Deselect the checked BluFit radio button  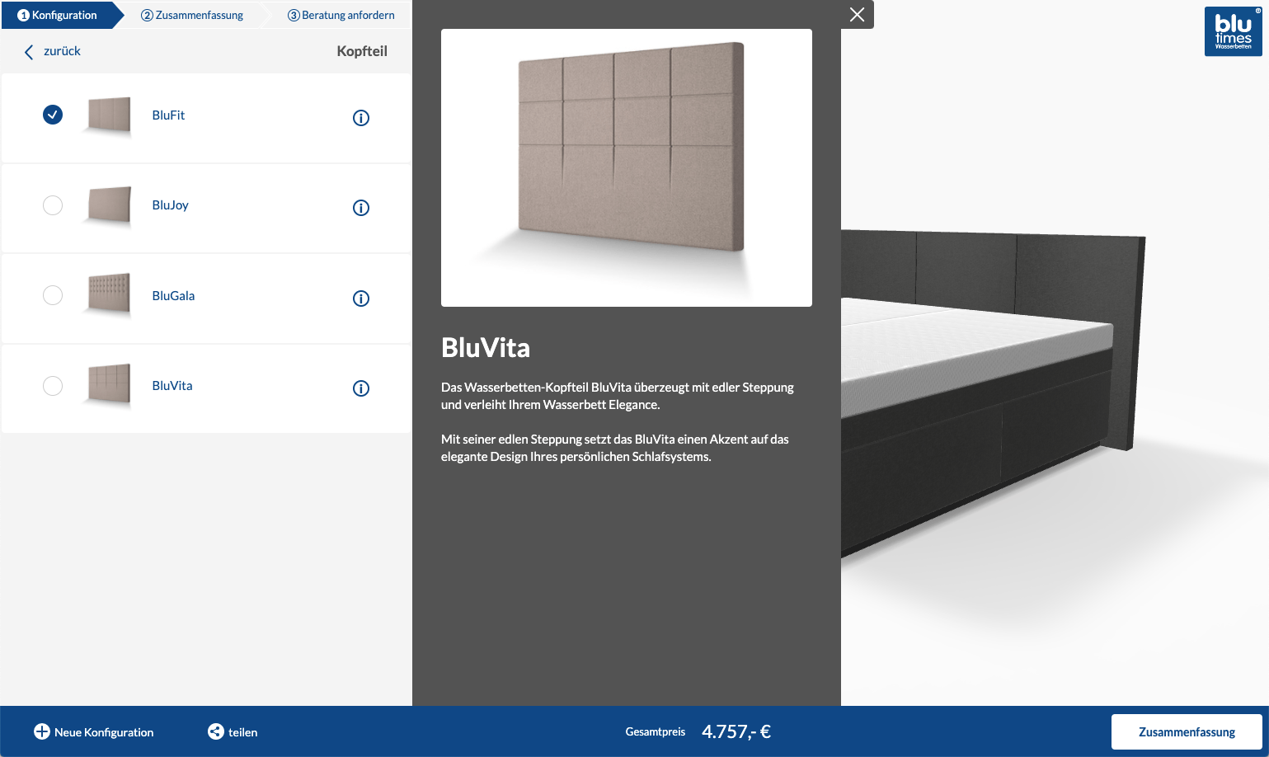(x=53, y=115)
